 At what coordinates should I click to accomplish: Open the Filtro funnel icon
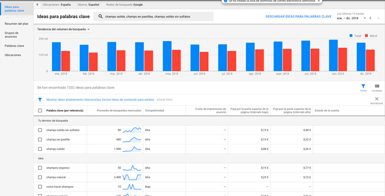coord(363,86)
